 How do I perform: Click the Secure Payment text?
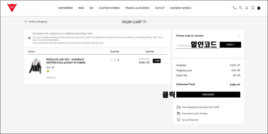(x=190, y=120)
